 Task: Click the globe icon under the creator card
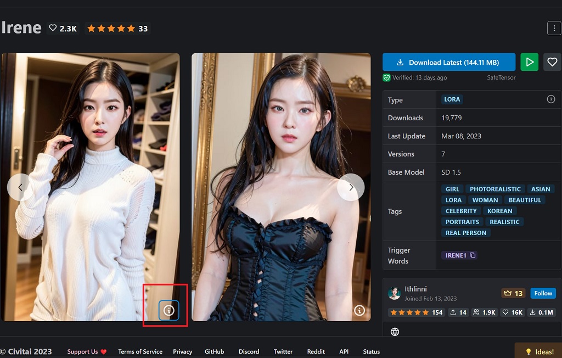point(395,332)
